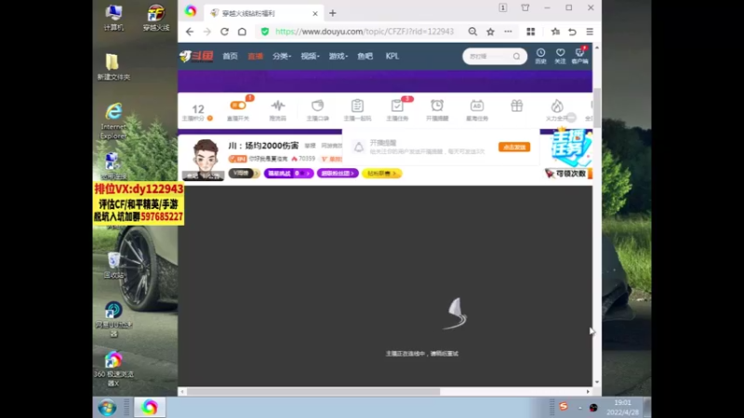Click the Windows Start button
The image size is (744, 418).
point(107,408)
